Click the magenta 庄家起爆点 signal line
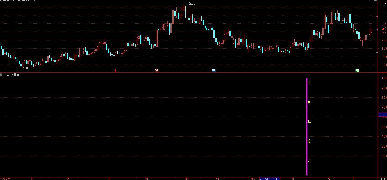The image size is (387, 180). (x=307, y=126)
